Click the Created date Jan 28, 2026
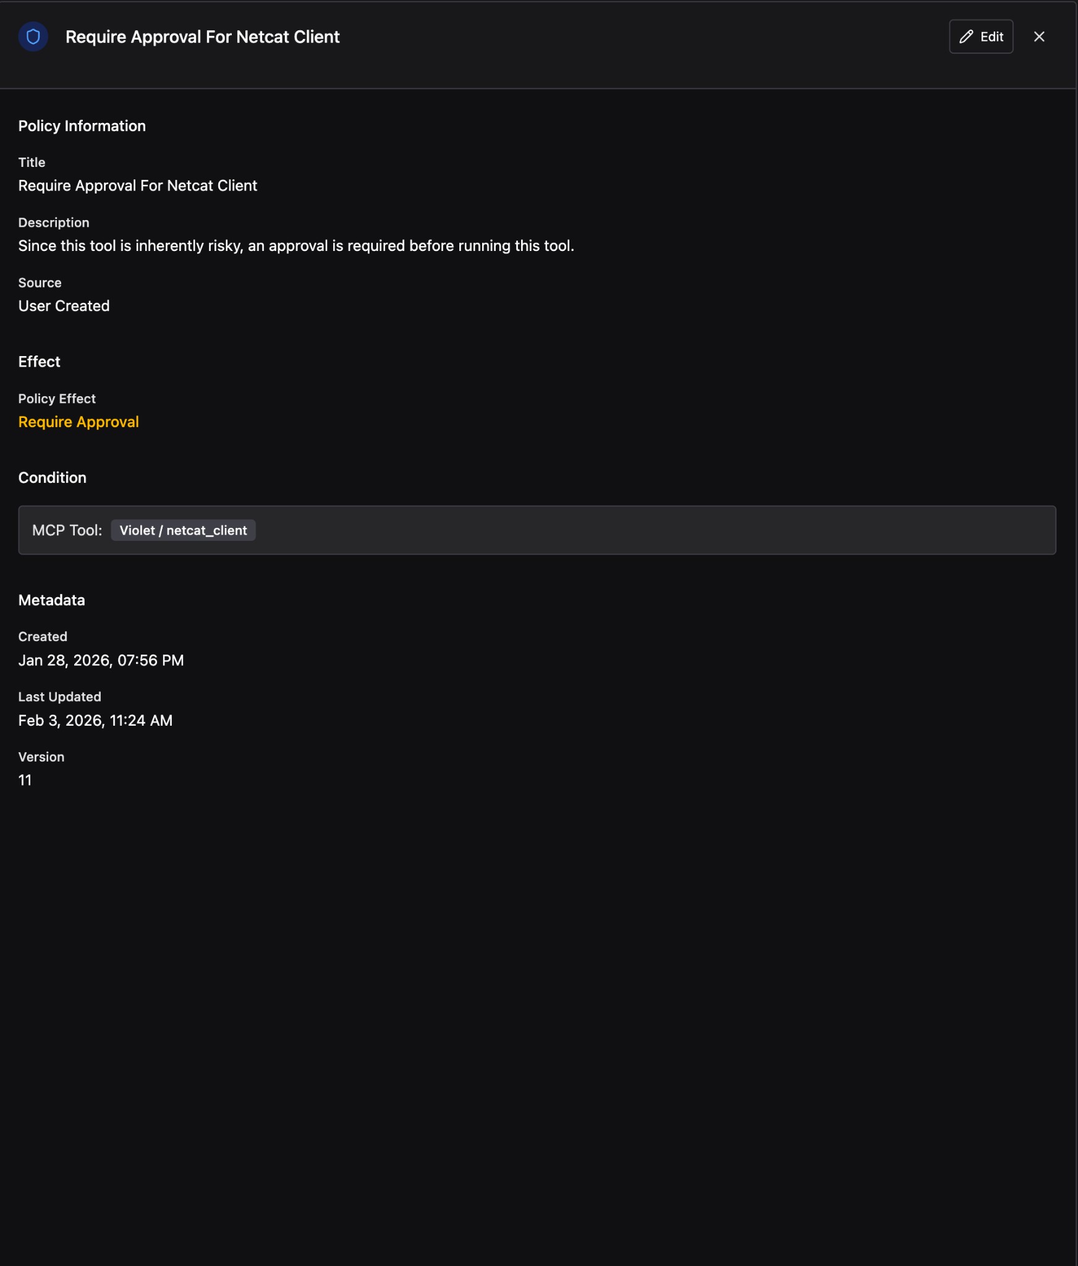 (101, 661)
